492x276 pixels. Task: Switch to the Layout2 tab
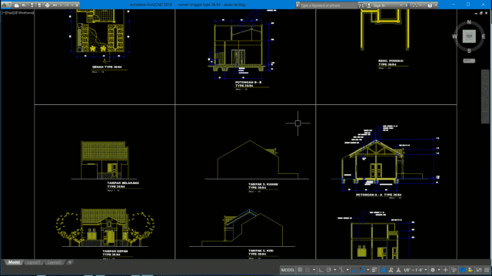click(x=55, y=262)
